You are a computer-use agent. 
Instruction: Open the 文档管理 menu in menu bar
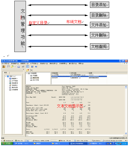(x=63, y=64)
